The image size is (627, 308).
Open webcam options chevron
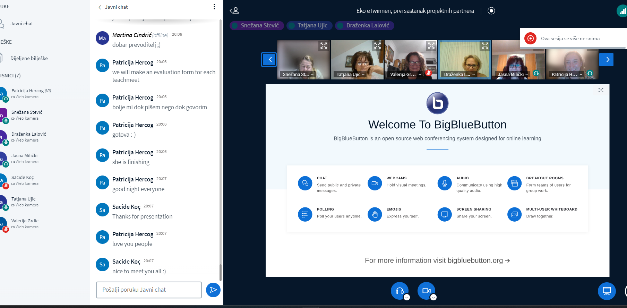(x=433, y=297)
